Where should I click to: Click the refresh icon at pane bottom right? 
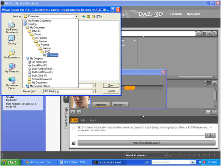[x=214, y=112]
